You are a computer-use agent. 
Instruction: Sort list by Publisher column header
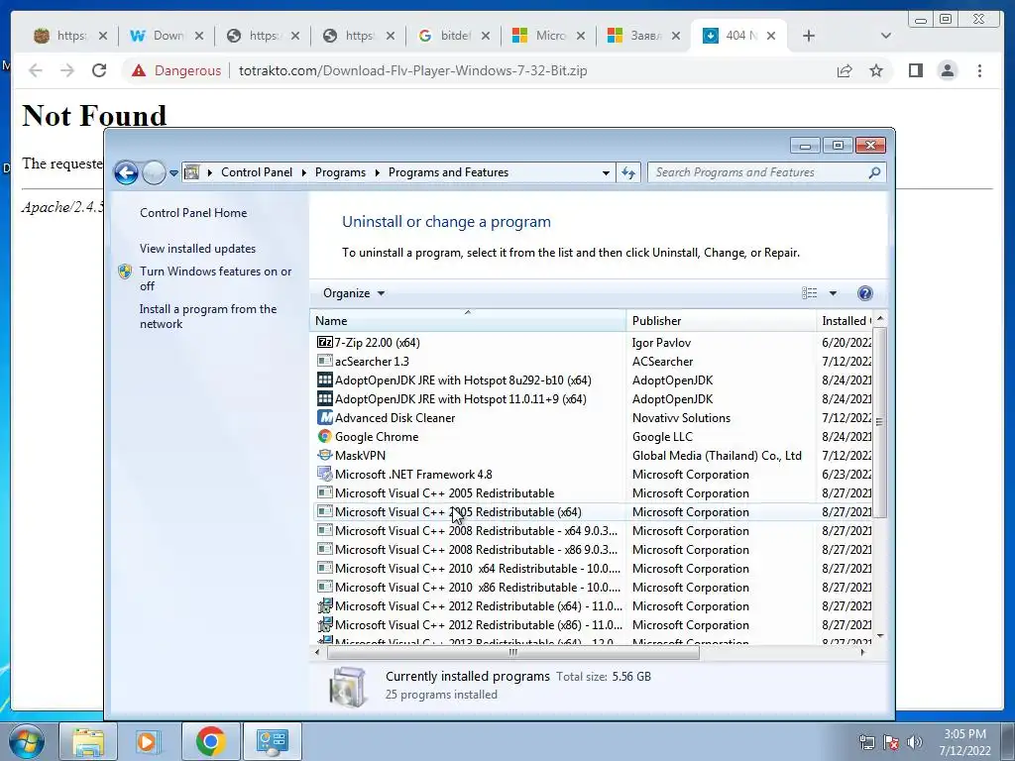click(x=722, y=320)
